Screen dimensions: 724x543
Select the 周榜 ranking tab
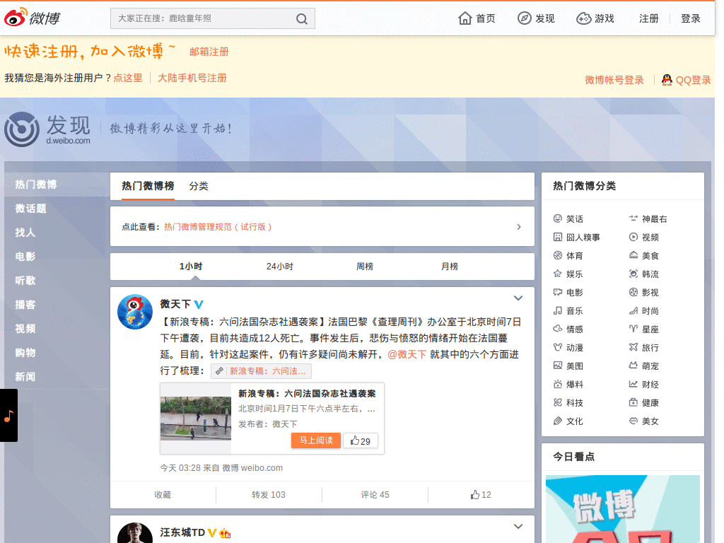pos(365,267)
